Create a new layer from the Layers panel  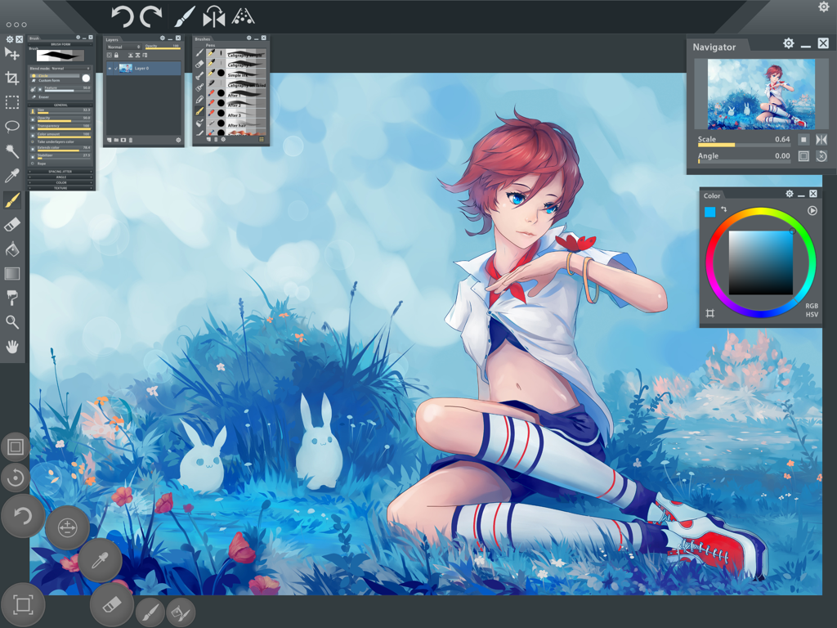click(x=110, y=139)
